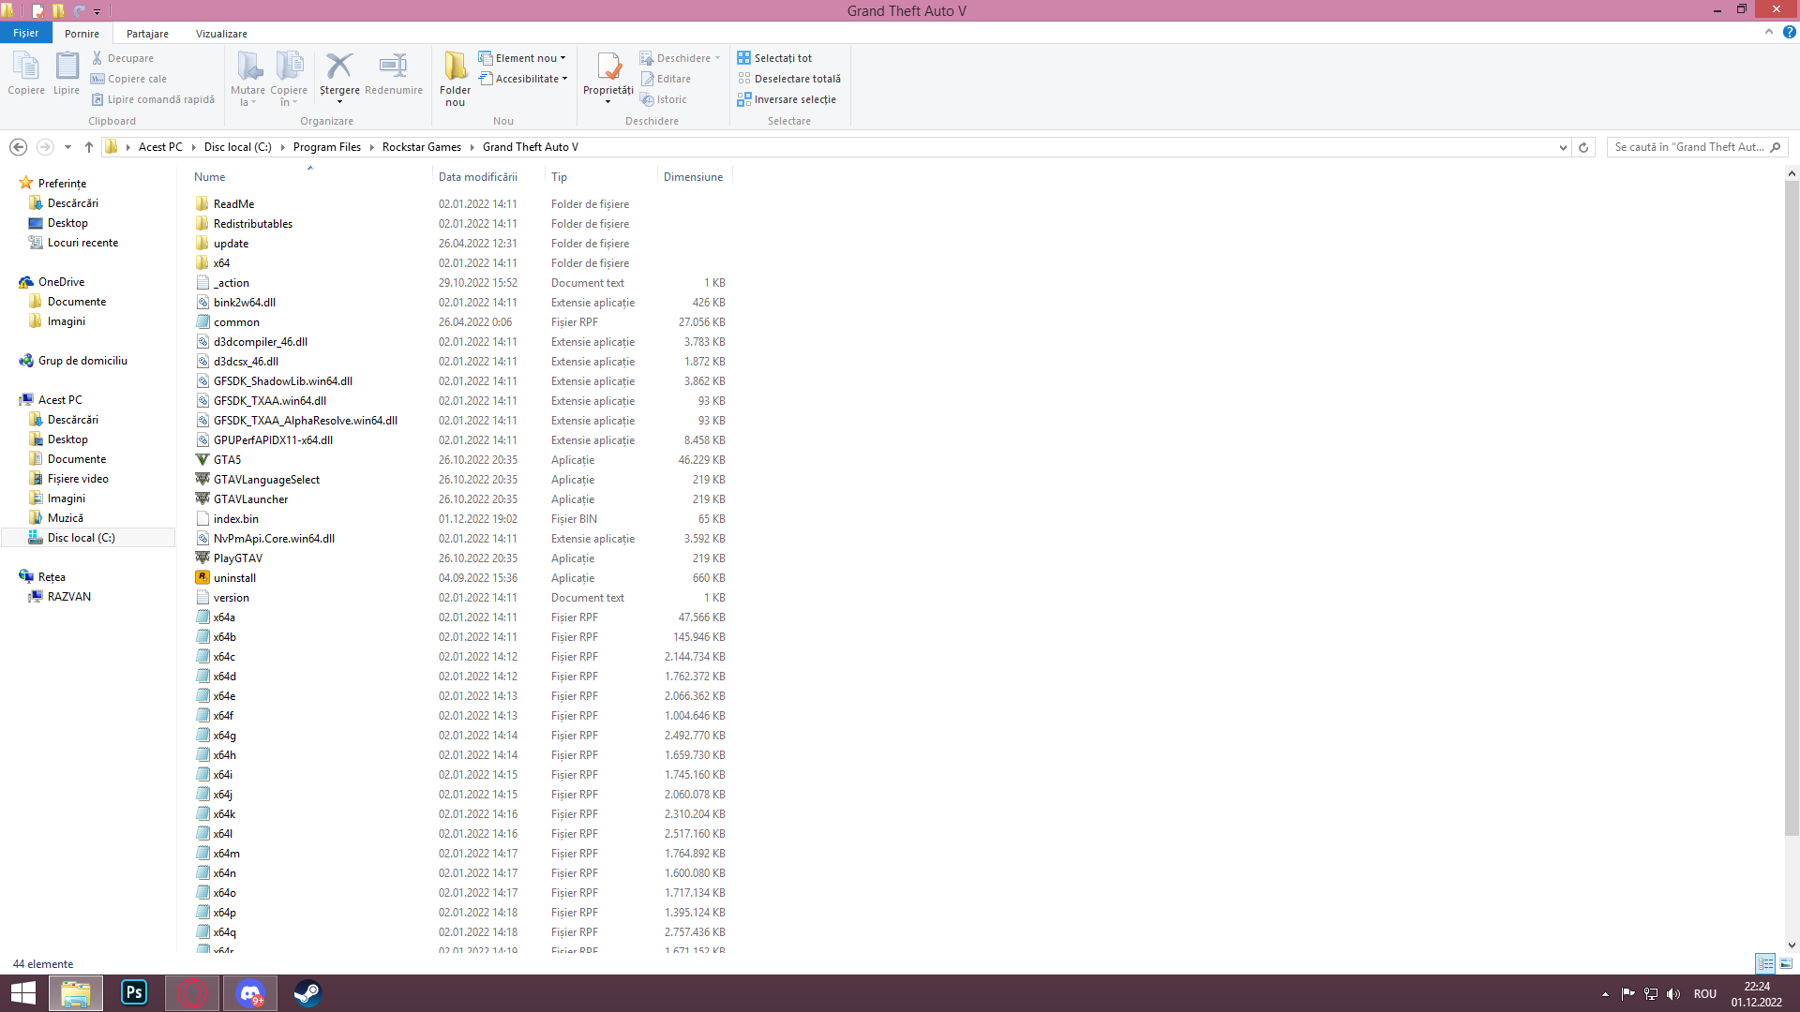Go back with the navigation back arrow
The width and height of the screenshot is (1800, 1012).
pos(18,147)
